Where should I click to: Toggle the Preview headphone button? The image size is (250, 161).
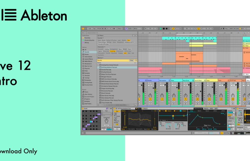(98, 105)
